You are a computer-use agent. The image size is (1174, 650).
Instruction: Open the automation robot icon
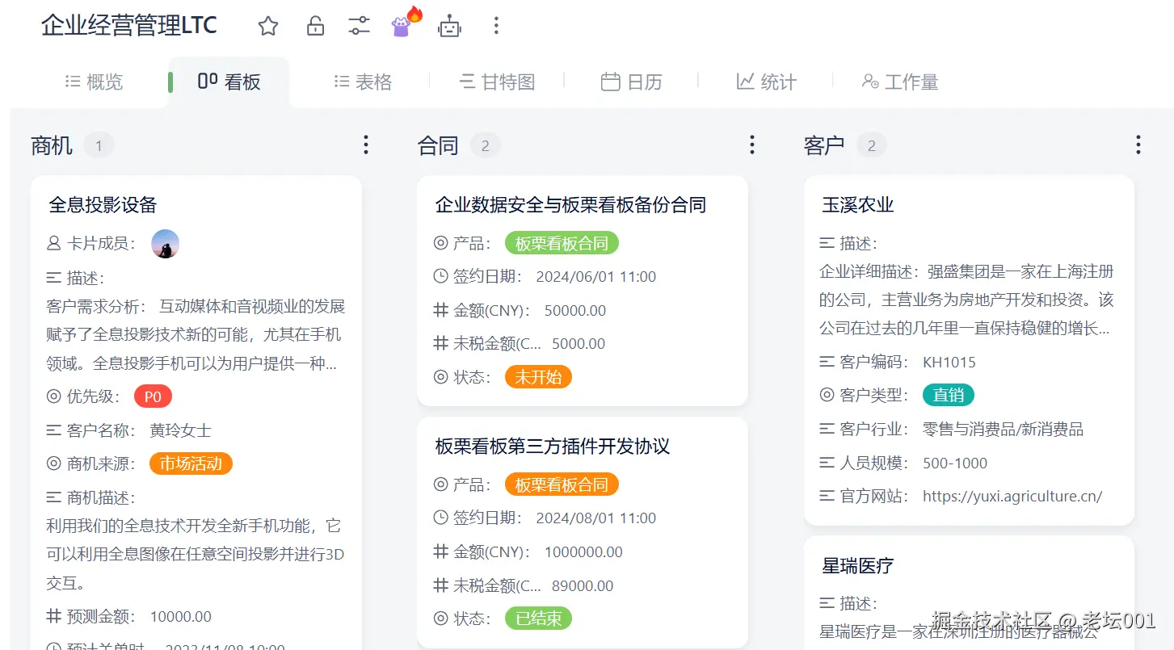pyautogui.click(x=450, y=25)
